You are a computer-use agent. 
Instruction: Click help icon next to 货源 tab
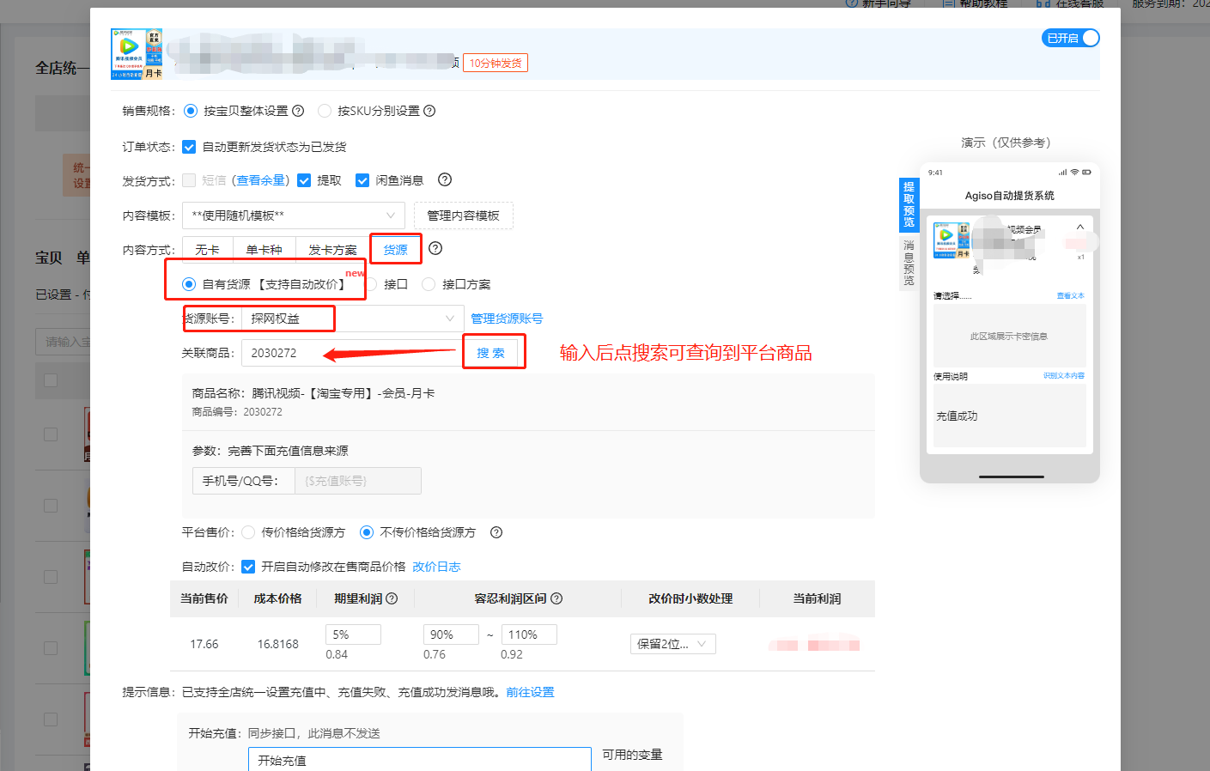[x=435, y=248]
